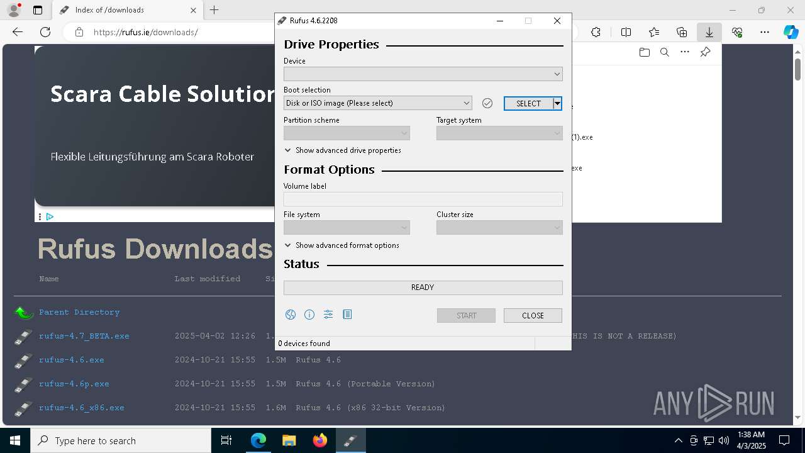Open volume control in system tray
Viewport: 805px width, 453px height.
tap(724, 440)
